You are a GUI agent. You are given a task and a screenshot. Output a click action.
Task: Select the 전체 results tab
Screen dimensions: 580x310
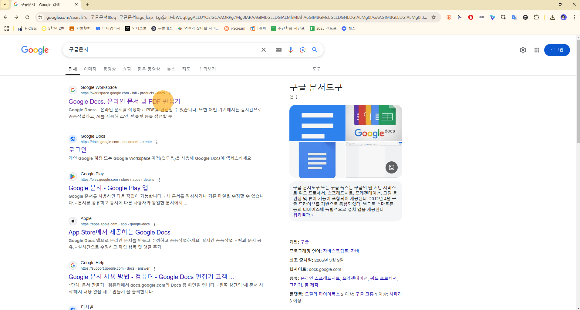point(73,69)
